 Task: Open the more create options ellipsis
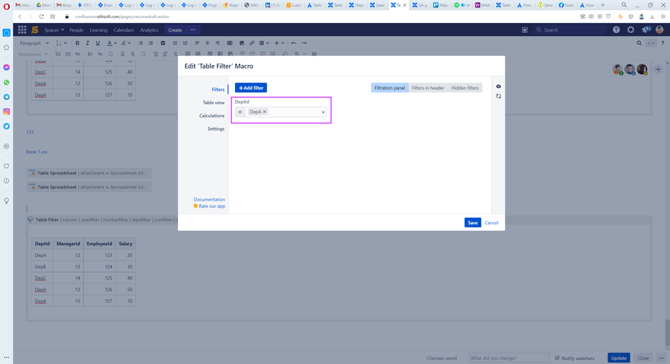click(193, 30)
